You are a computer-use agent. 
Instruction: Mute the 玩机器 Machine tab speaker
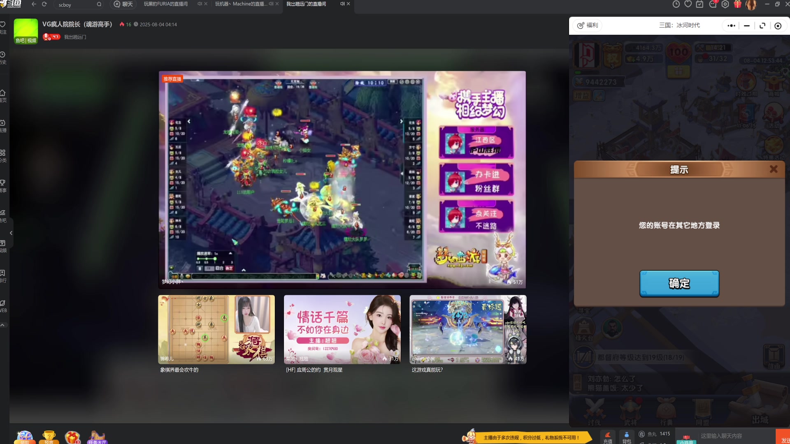(271, 4)
